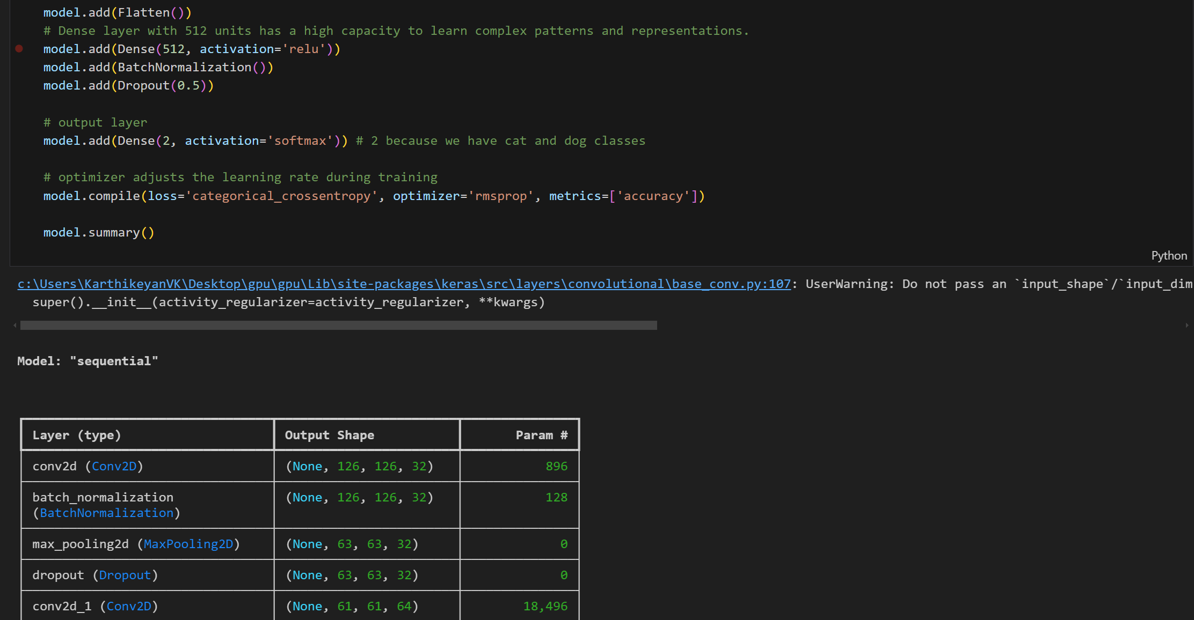Viewport: 1194px width, 620px height.
Task: Click the left scroll arrow of output
Action: click(14, 326)
